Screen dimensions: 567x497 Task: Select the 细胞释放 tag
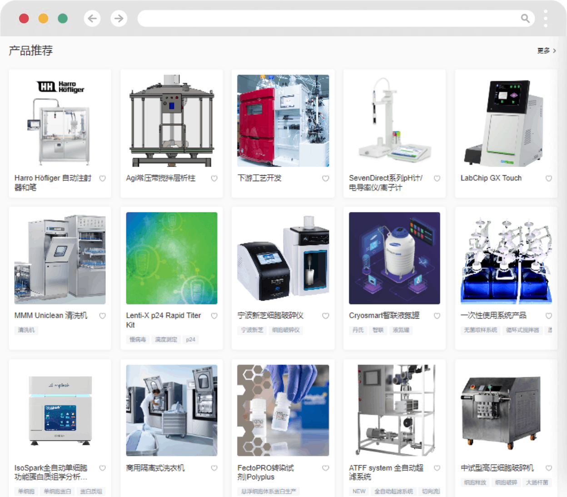click(x=475, y=482)
